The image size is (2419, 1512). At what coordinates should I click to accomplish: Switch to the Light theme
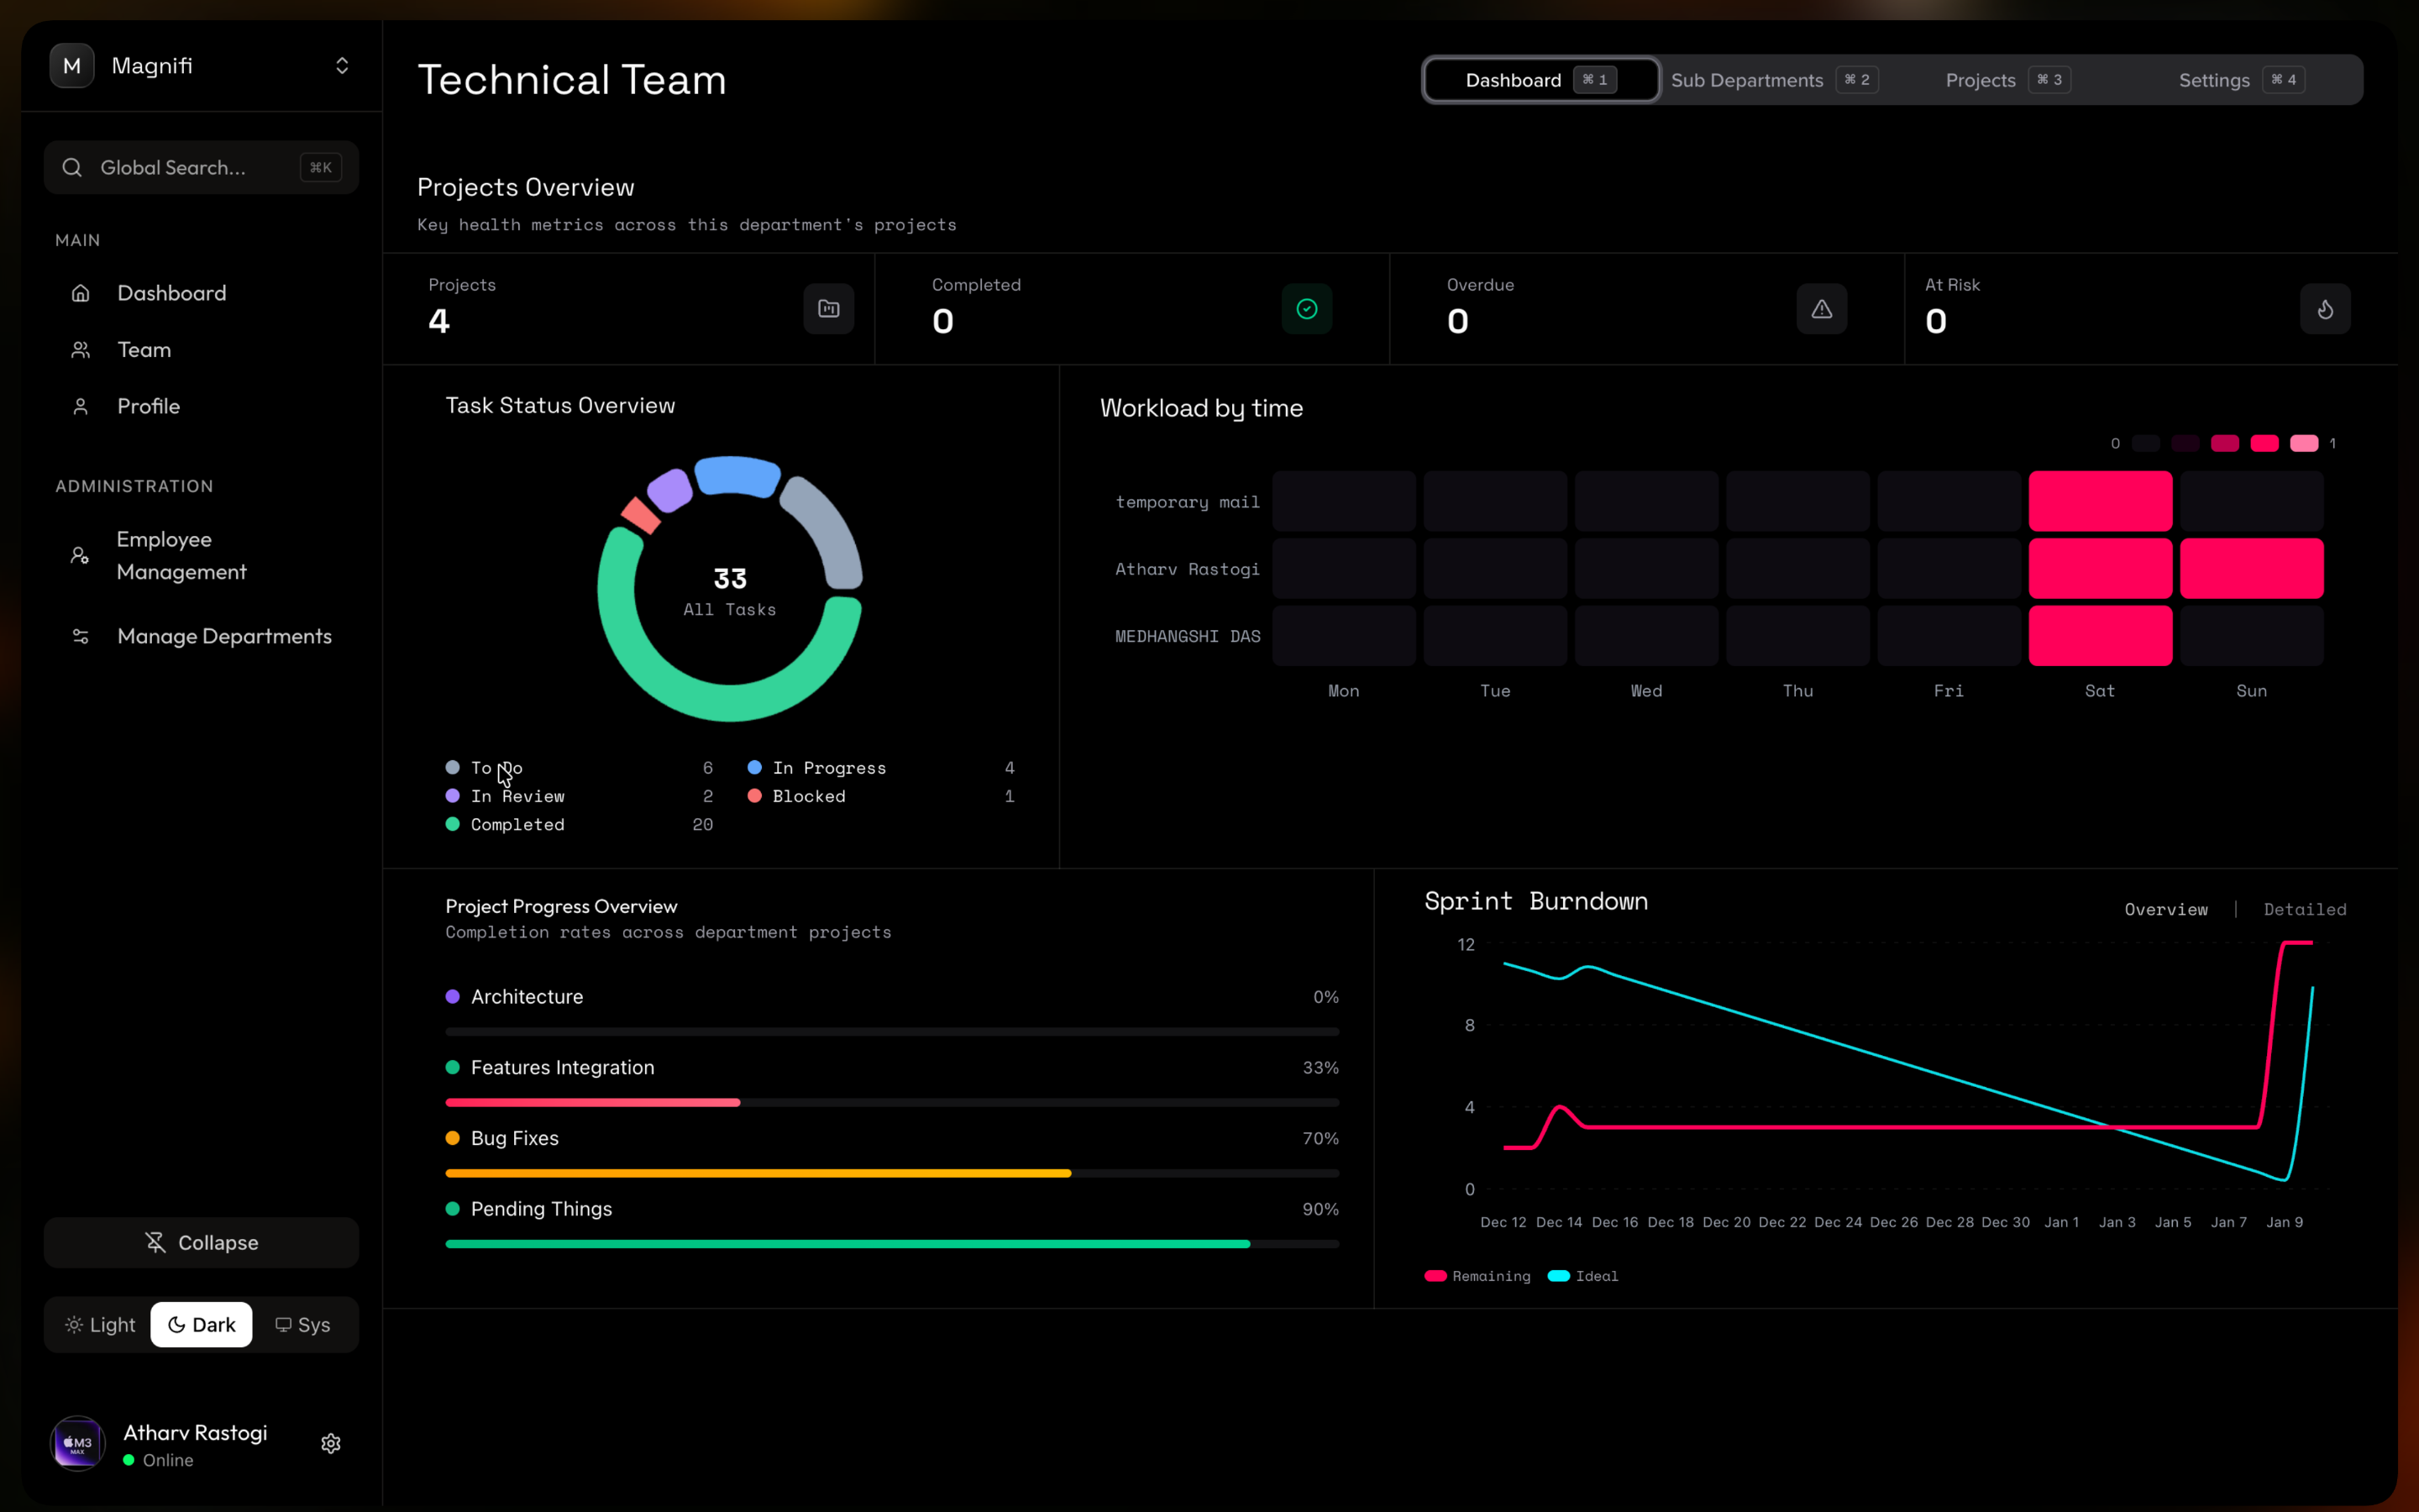click(x=100, y=1324)
